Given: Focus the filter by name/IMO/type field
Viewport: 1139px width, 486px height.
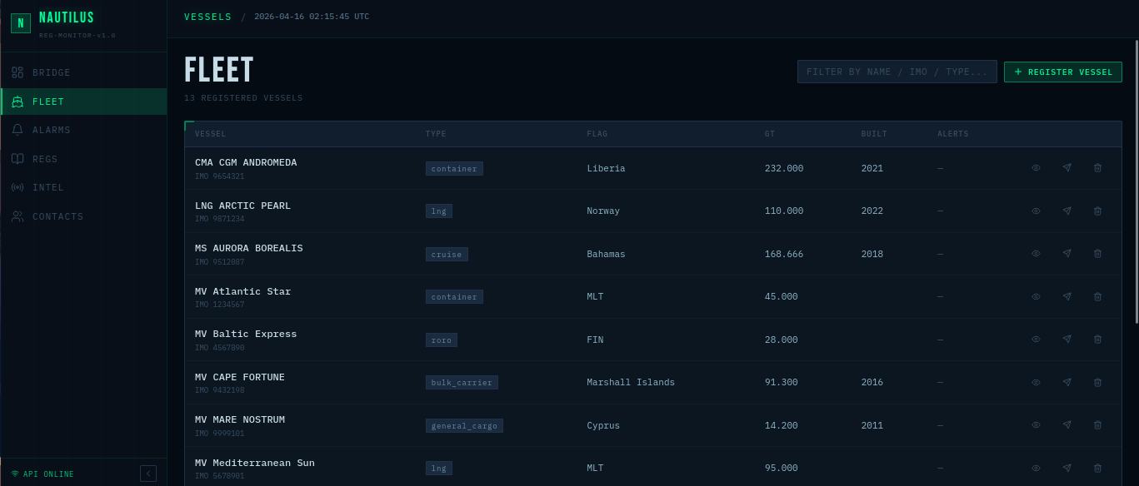Looking at the screenshot, I should pos(897,72).
